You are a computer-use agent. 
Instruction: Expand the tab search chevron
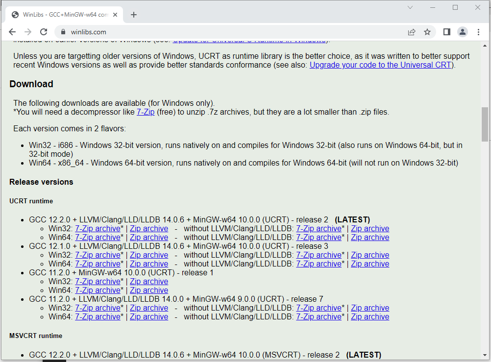[410, 7]
